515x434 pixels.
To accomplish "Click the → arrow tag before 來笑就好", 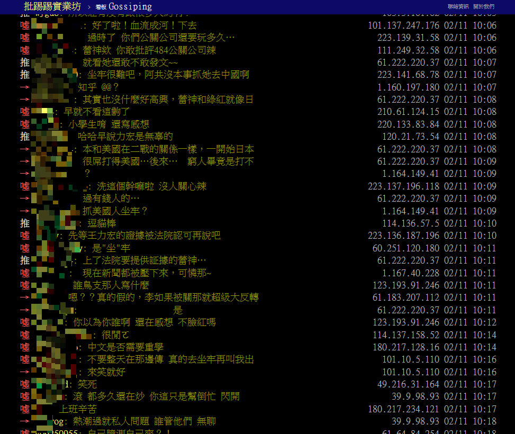I will coord(25,372).
